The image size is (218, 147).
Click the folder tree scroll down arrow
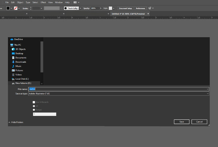[42, 84]
